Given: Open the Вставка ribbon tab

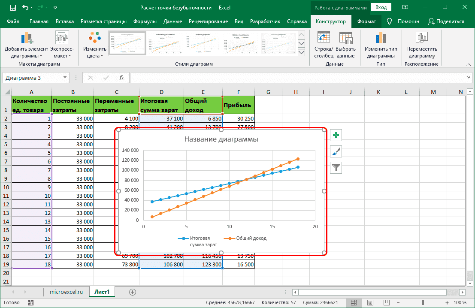Looking at the screenshot, I should [65, 21].
